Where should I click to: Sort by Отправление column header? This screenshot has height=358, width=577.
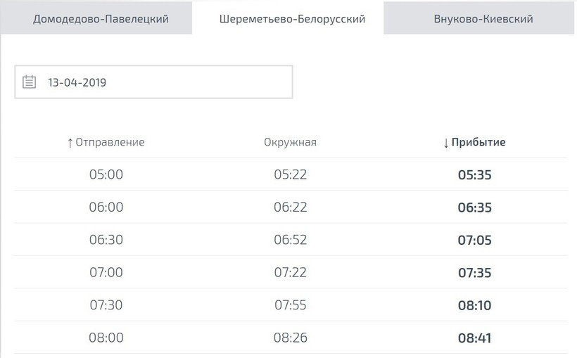pyautogui.click(x=106, y=142)
